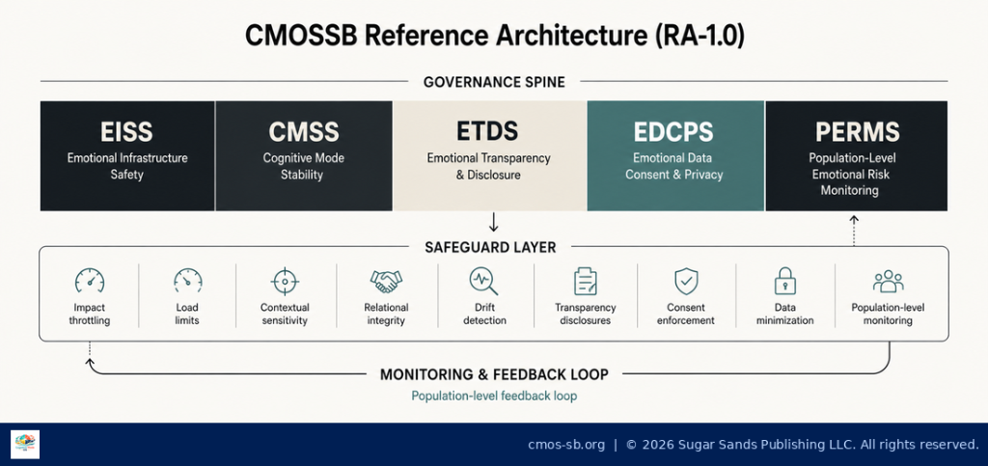This screenshot has width=988, height=466.
Task: Select the PERMS Population-Level Emotional Risk block
Action: 857,155
